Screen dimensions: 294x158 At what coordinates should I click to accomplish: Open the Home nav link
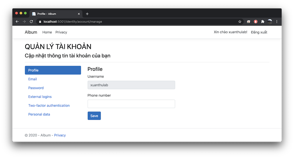[x=47, y=32]
